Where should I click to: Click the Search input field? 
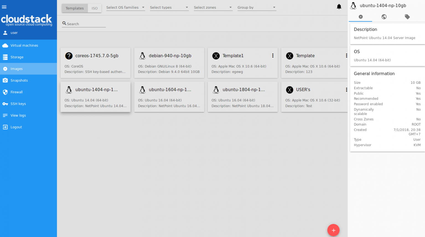click(x=86, y=24)
